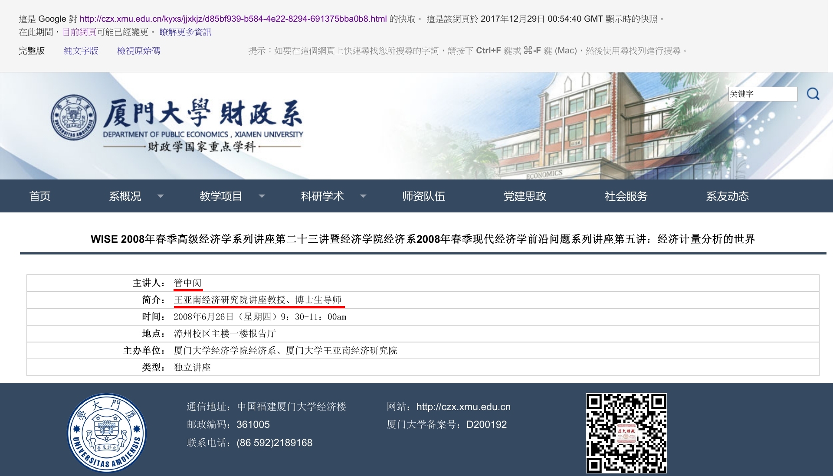Click the magnifier search icon

[813, 94]
